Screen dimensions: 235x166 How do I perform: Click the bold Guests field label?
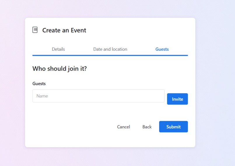[39, 84]
